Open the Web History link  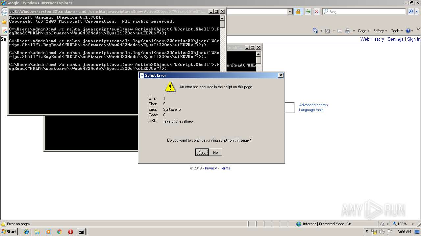pos(372,39)
